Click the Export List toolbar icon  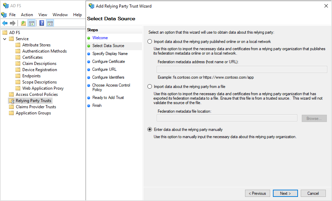23,23
